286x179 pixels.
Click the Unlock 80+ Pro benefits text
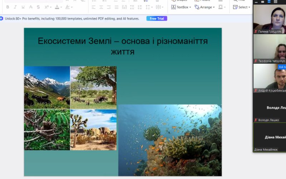point(72,19)
